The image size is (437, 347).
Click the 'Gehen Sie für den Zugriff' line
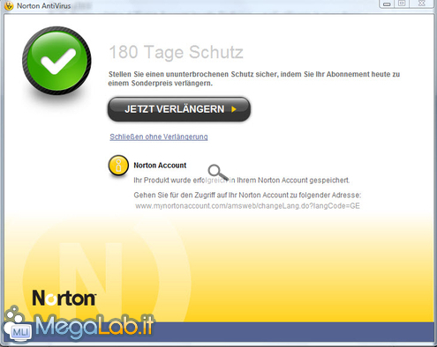[x=247, y=196]
